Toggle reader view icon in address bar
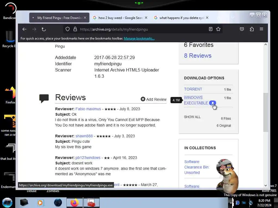 (210, 29)
